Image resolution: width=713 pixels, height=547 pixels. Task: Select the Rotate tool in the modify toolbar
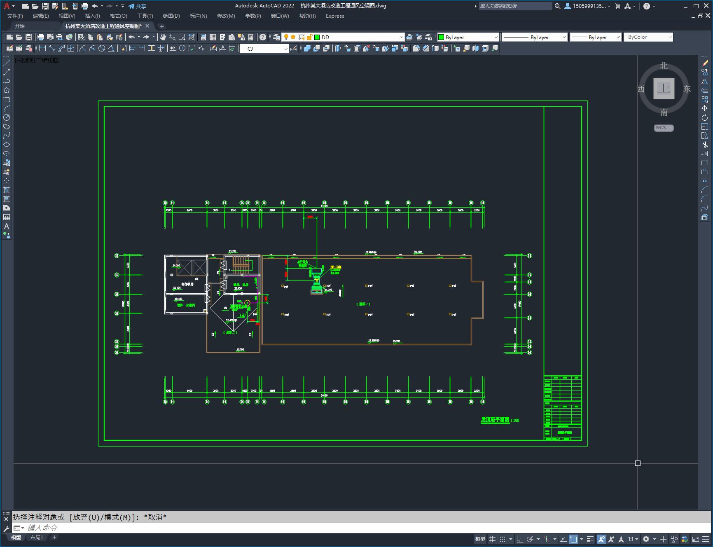705,117
